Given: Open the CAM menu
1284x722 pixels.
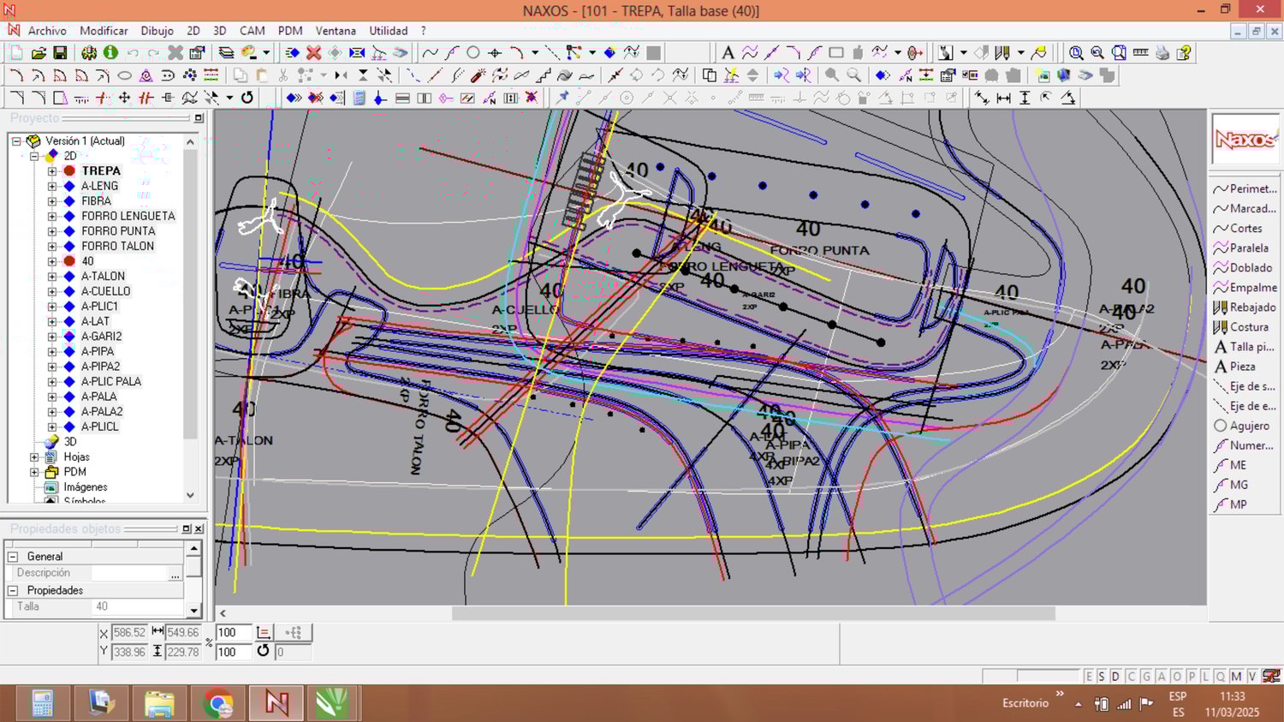Looking at the screenshot, I should click(252, 31).
